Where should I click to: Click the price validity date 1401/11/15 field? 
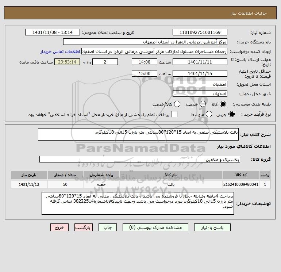point(200,73)
